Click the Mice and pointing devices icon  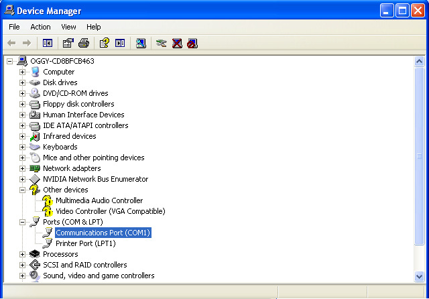tap(35, 158)
